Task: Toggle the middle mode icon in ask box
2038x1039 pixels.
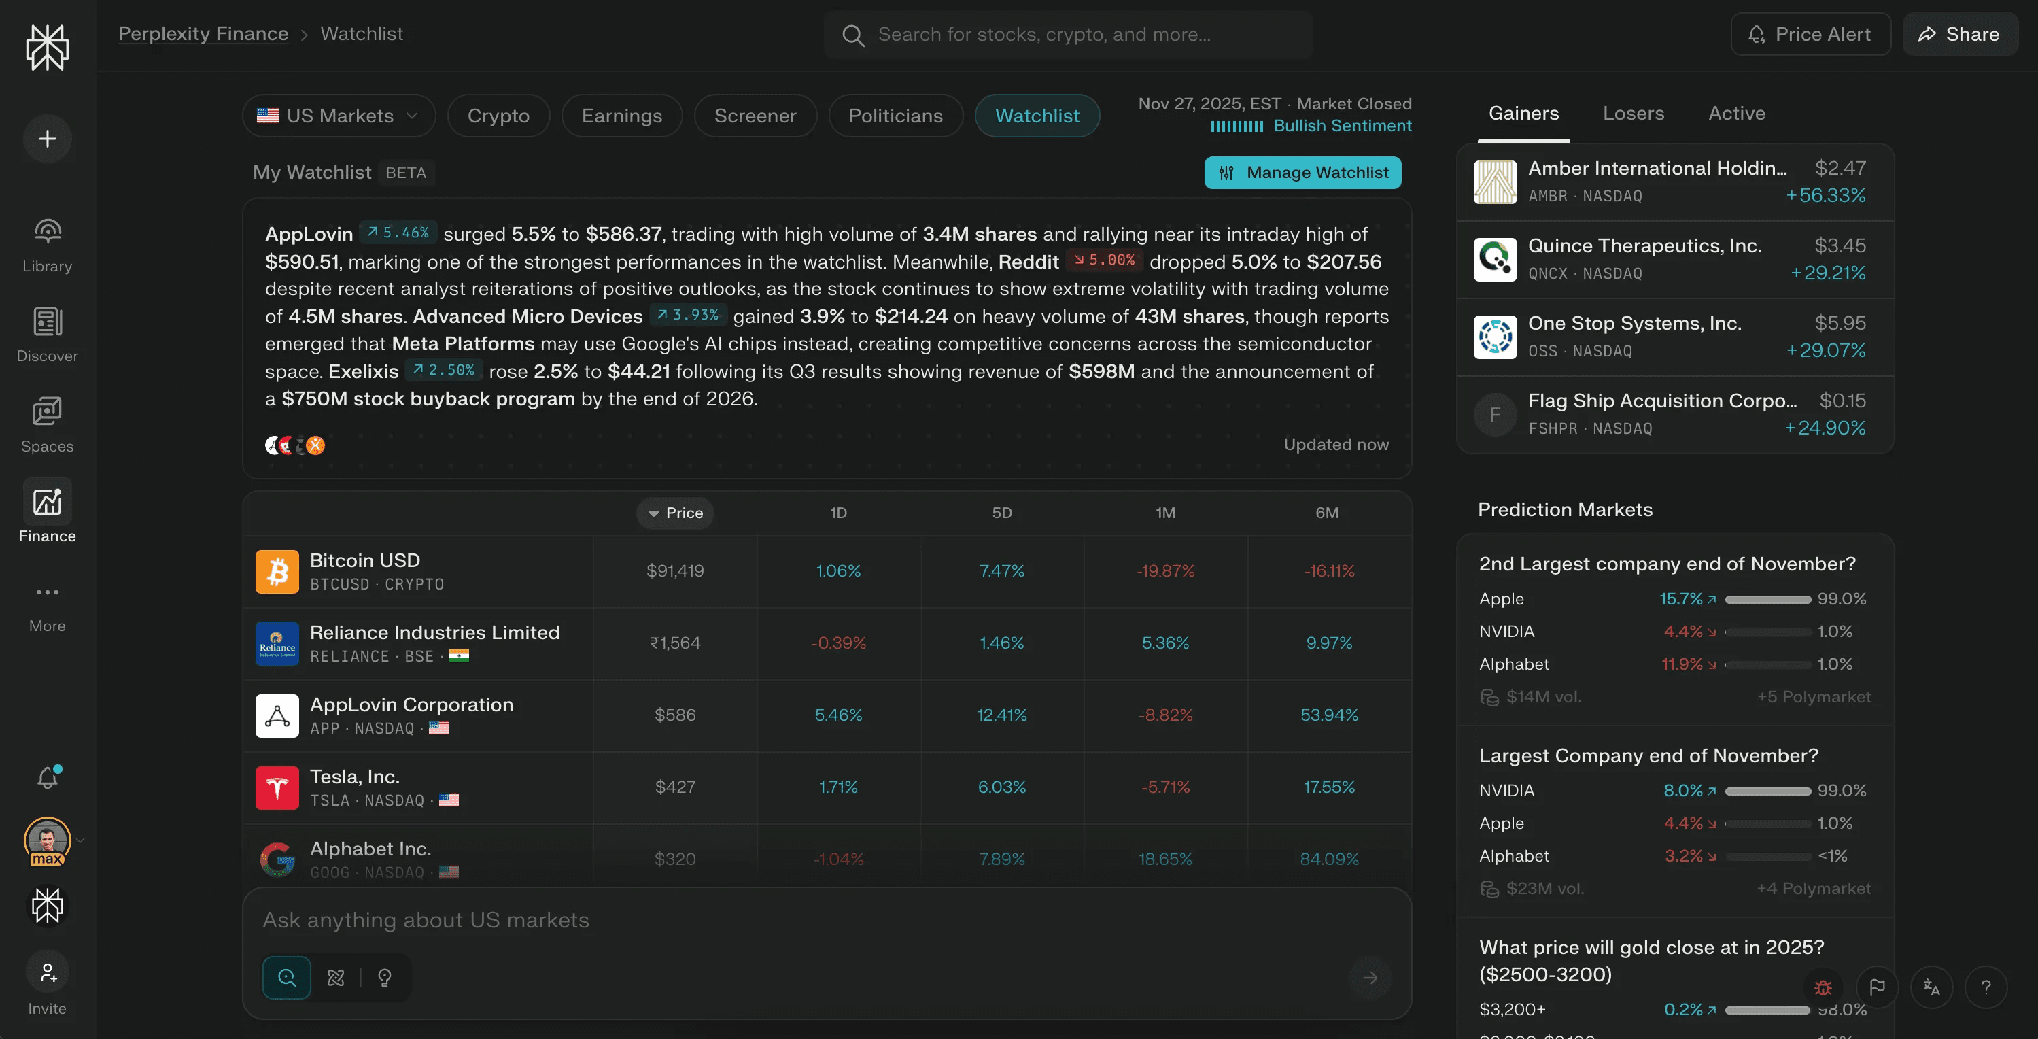Action: (x=335, y=978)
